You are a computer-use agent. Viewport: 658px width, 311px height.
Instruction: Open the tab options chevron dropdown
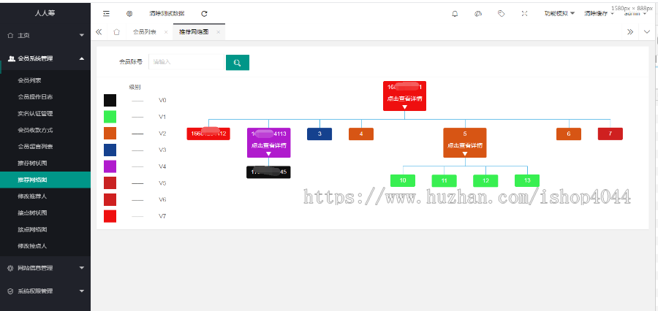(x=647, y=32)
